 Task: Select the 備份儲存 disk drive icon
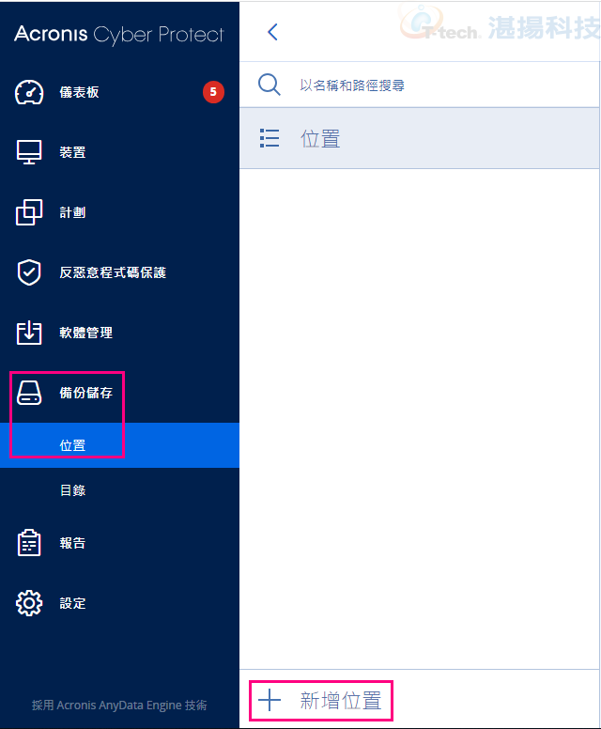coord(29,393)
